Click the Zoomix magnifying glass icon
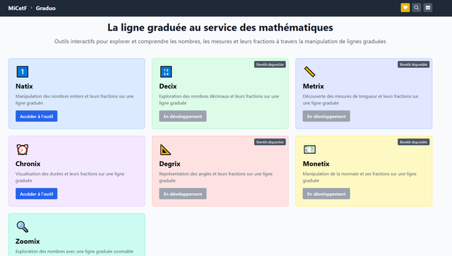452x256 pixels. [22, 227]
